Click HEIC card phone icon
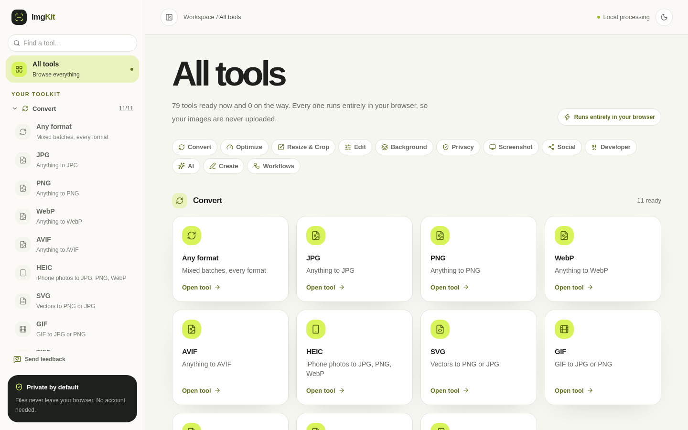 coord(316,329)
